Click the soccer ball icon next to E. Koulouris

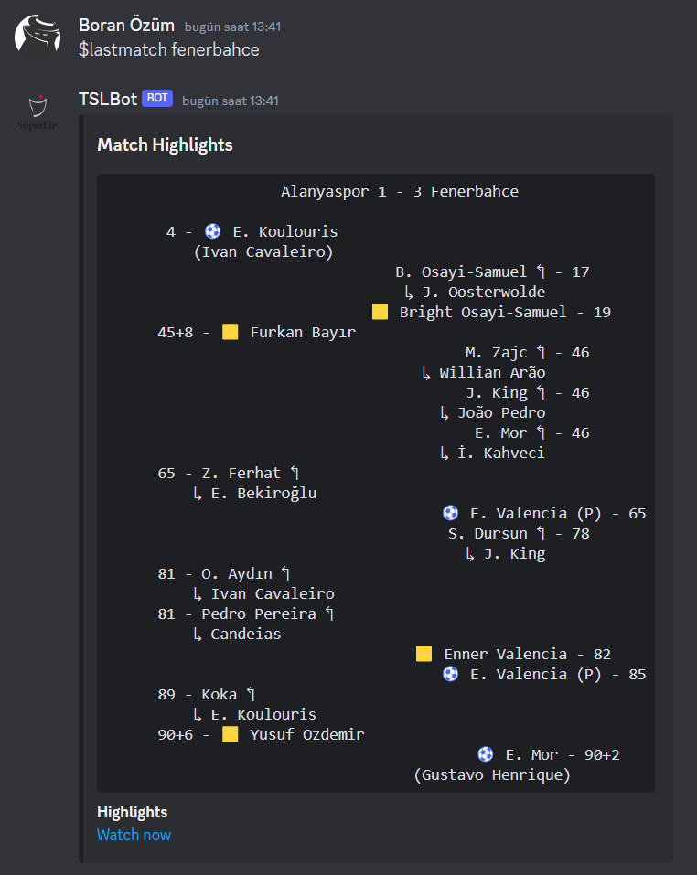pyautogui.click(x=212, y=231)
